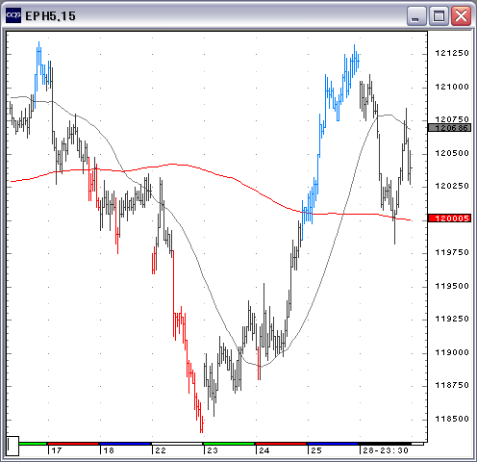The width and height of the screenshot is (477, 462).
Task: Click the 28-23:30 timestamp on the time axis
Action: coord(386,450)
